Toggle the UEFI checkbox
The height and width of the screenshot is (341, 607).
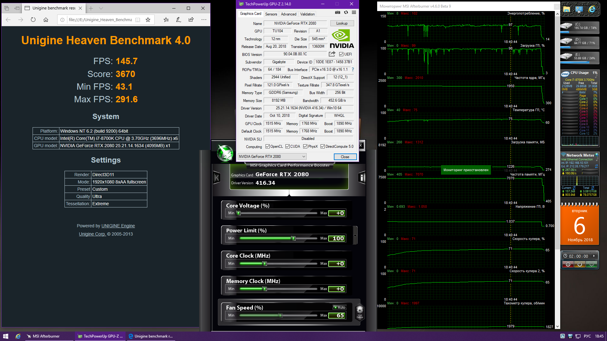point(341,54)
